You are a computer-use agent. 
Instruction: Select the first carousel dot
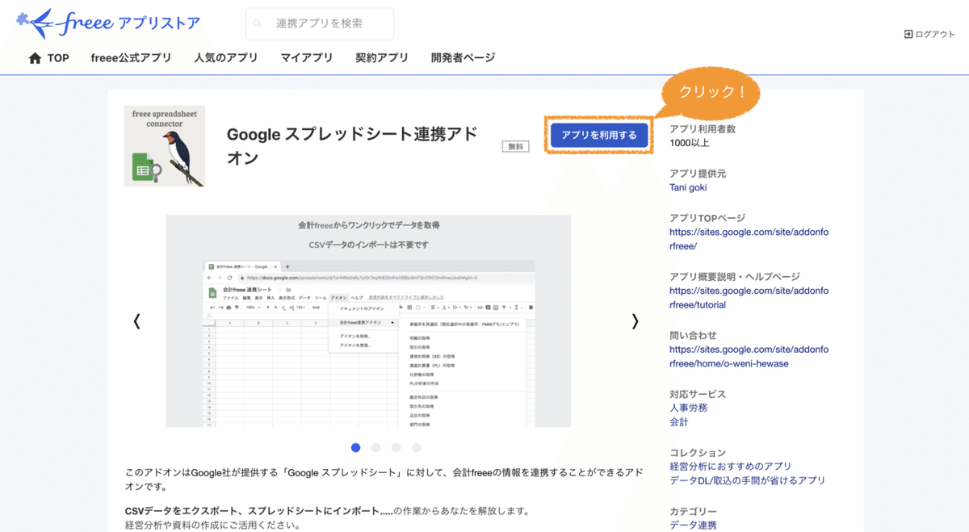tap(356, 447)
